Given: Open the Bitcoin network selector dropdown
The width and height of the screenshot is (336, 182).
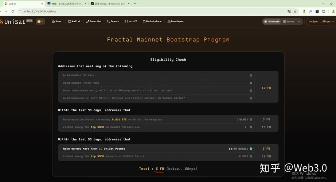Looking at the screenshot, I should (40, 21).
